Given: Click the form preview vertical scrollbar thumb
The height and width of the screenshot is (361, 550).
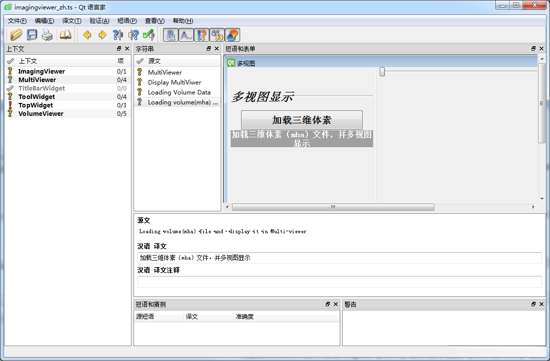Looking at the screenshot, I should pyautogui.click(x=542, y=103).
